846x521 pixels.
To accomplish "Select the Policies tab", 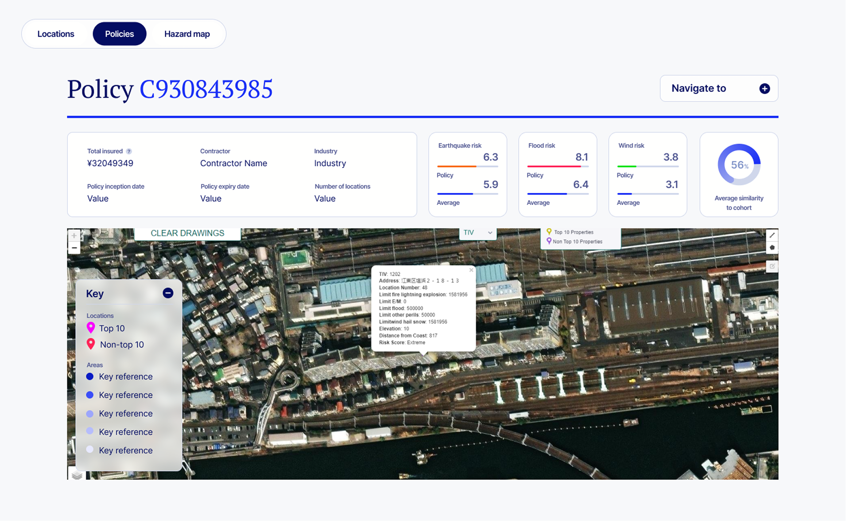I will (x=119, y=34).
